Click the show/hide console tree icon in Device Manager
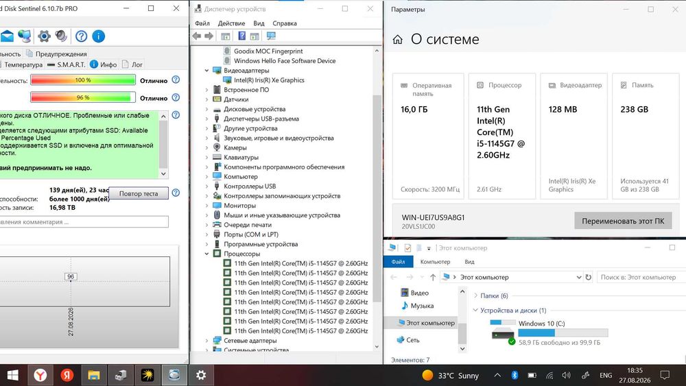The height and width of the screenshot is (386, 686). tap(225, 36)
